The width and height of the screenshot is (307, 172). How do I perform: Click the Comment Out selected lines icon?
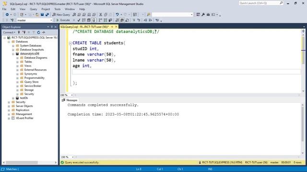pos(134,20)
